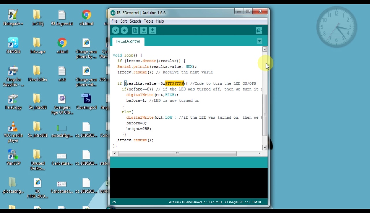Select the VLC media player icon

coord(13,132)
